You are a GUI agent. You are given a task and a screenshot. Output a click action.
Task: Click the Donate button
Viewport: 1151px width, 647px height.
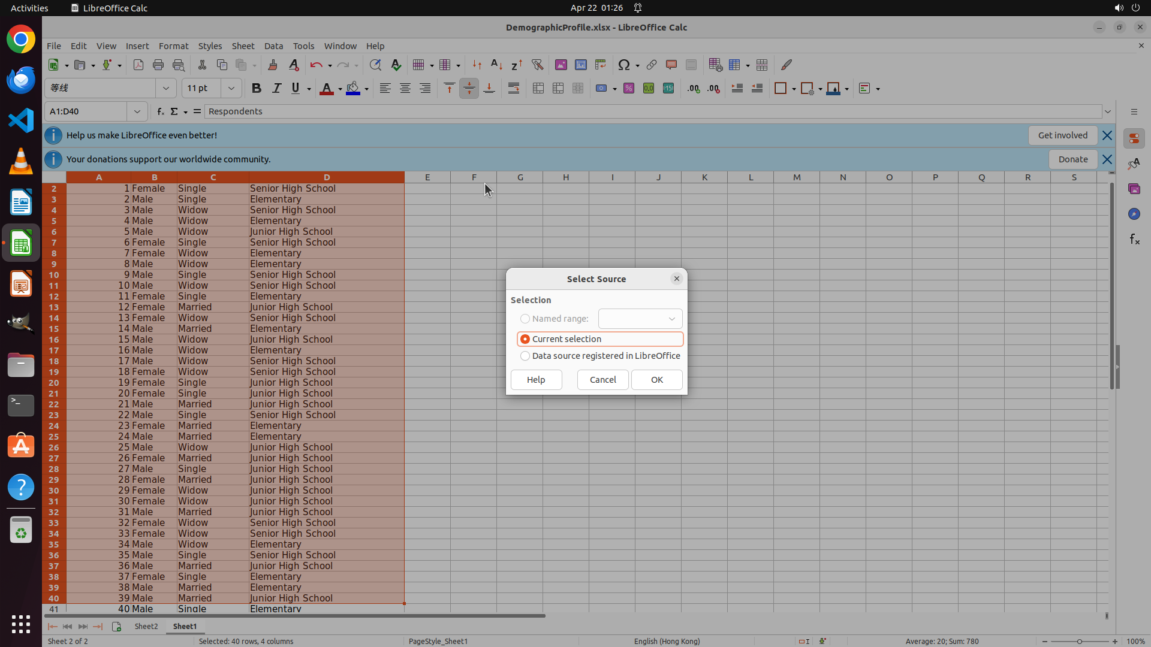pyautogui.click(x=1072, y=159)
